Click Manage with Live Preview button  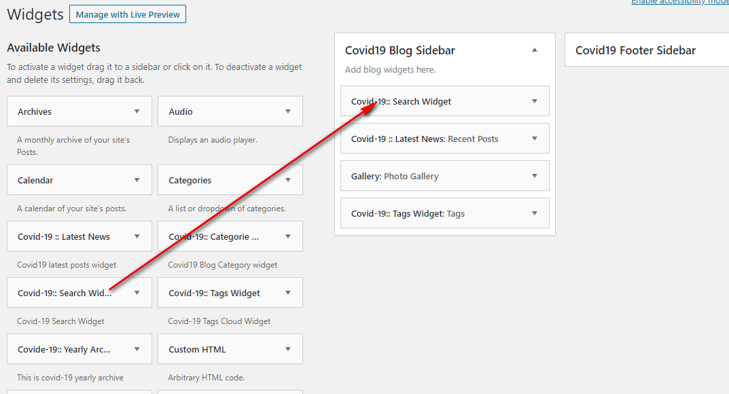click(128, 14)
